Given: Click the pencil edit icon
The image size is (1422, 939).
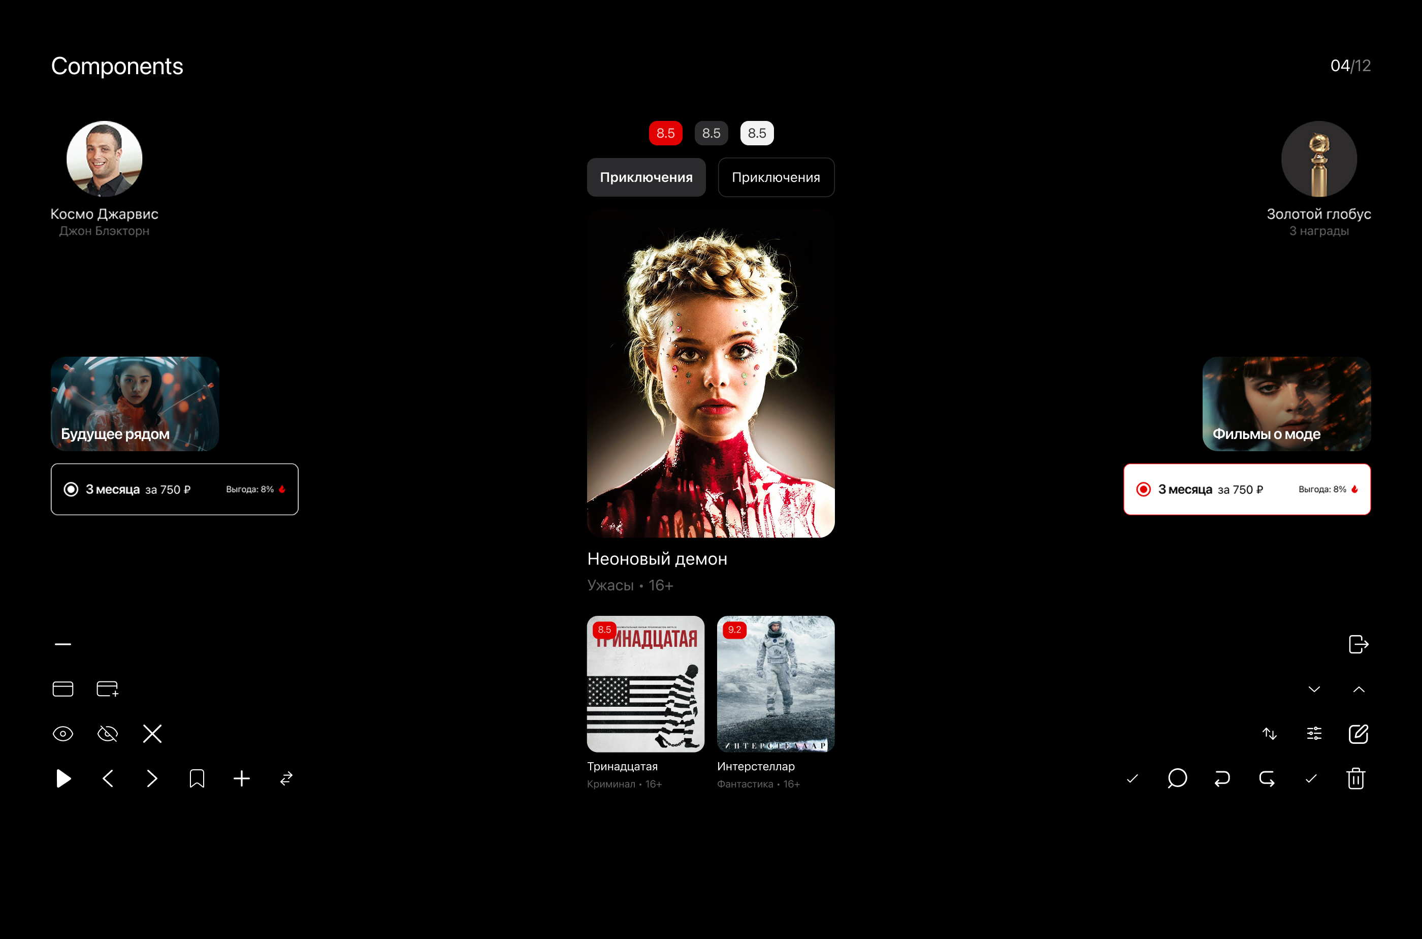Looking at the screenshot, I should (x=1358, y=734).
